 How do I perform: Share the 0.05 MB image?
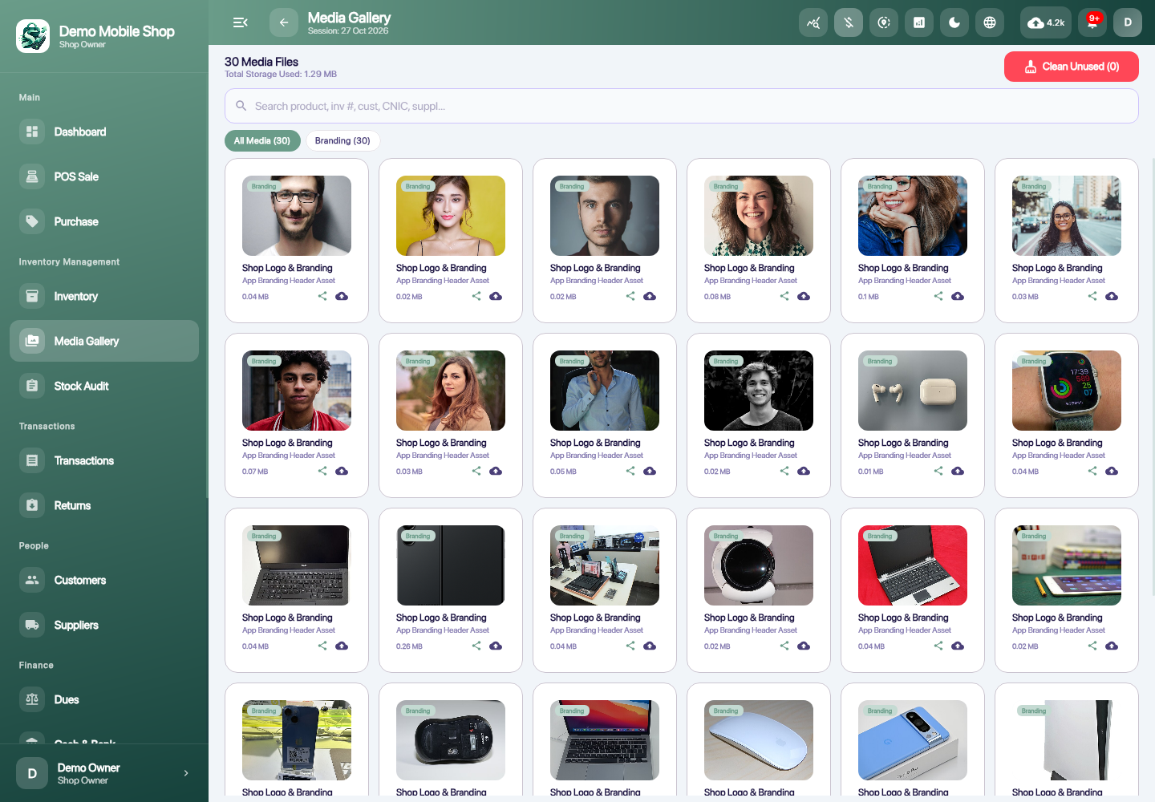[x=630, y=471]
